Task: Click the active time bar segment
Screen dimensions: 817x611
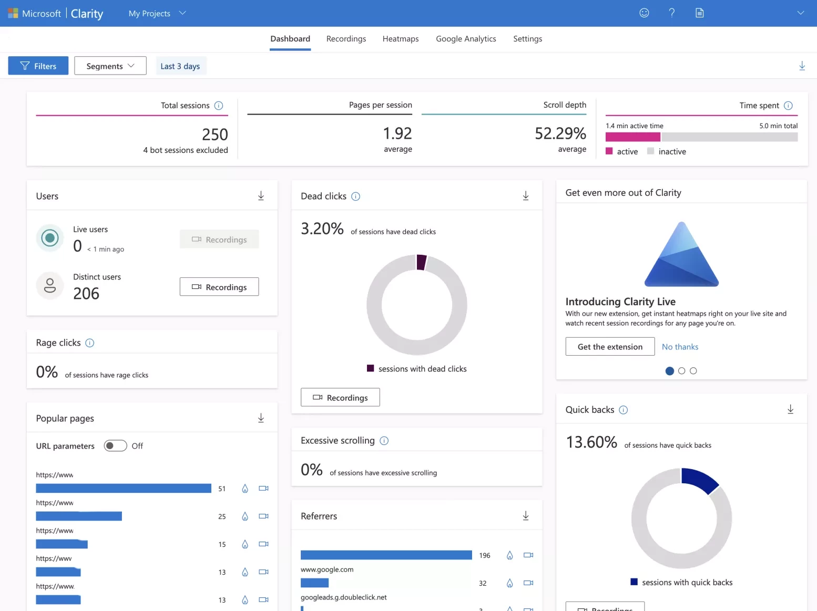Action: coord(632,137)
